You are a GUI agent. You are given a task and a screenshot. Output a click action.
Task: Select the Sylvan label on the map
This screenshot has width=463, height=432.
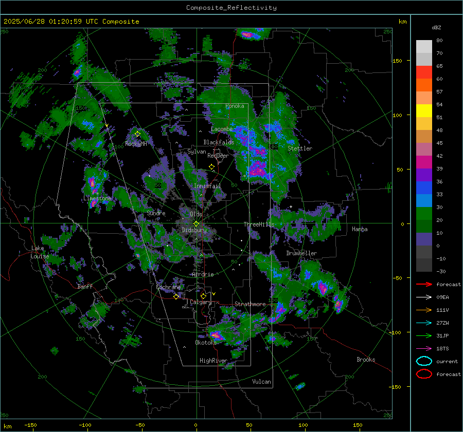click(197, 152)
